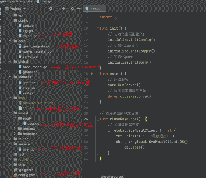The width and height of the screenshot is (206, 178).
Task: Unfold the collapsed import block
Action: pos(117,17)
